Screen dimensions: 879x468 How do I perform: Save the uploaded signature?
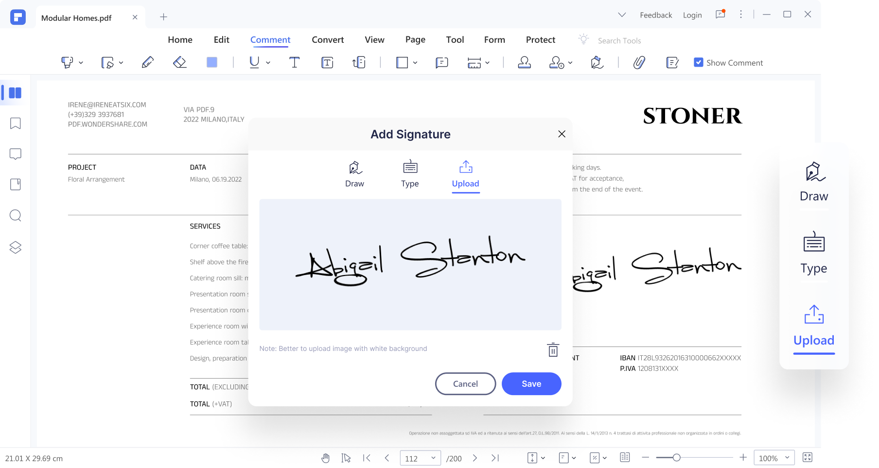tap(531, 383)
